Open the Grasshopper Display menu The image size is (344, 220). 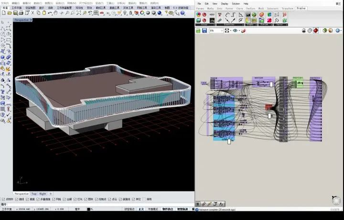[x=225, y=4]
